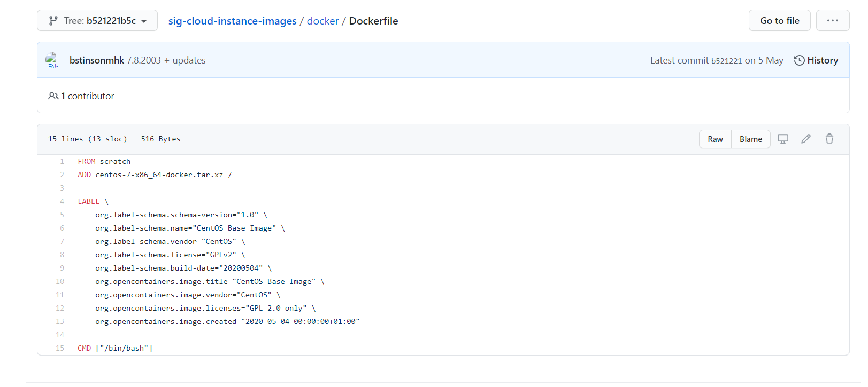Open file in GitHub Desktop icon
This screenshot has height=387, width=868.
pyautogui.click(x=782, y=139)
